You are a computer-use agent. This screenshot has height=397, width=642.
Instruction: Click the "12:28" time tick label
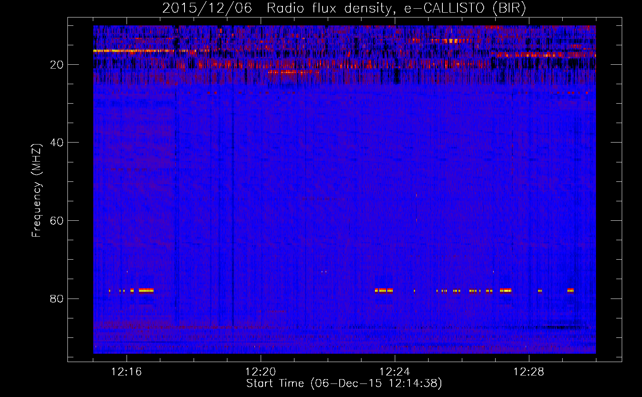click(x=529, y=372)
